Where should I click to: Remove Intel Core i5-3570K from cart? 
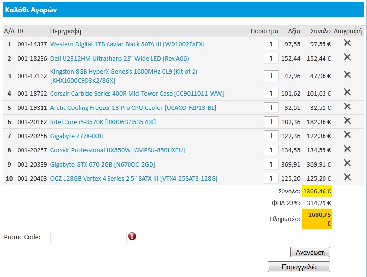(x=347, y=121)
